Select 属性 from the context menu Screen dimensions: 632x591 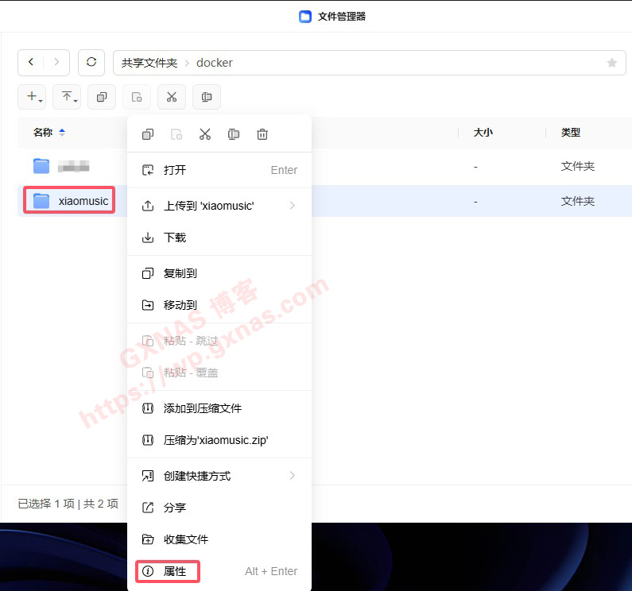(x=175, y=571)
